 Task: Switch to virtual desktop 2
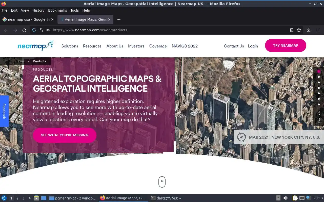pyautogui.click(x=17, y=198)
